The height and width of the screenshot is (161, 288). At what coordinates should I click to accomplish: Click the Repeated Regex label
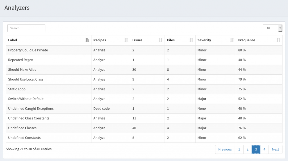coord(21,60)
